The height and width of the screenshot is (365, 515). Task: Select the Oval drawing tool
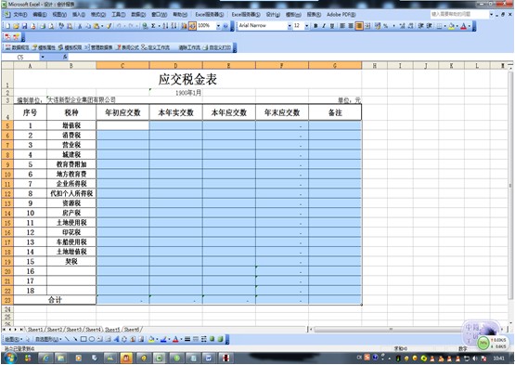tap(92, 339)
